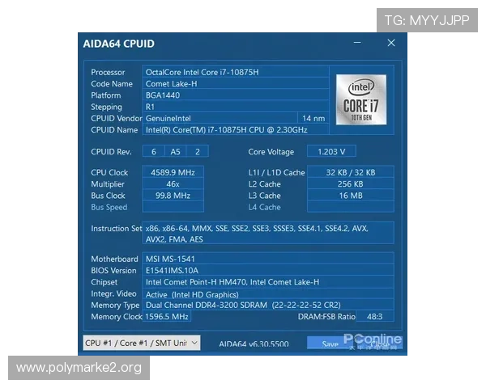The image size is (486, 388).
Task: Click the CPU Clock value 4589.9 MHz
Action: (x=173, y=172)
